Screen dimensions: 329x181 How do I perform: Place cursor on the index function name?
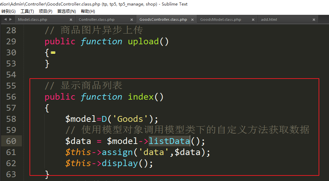141,97
